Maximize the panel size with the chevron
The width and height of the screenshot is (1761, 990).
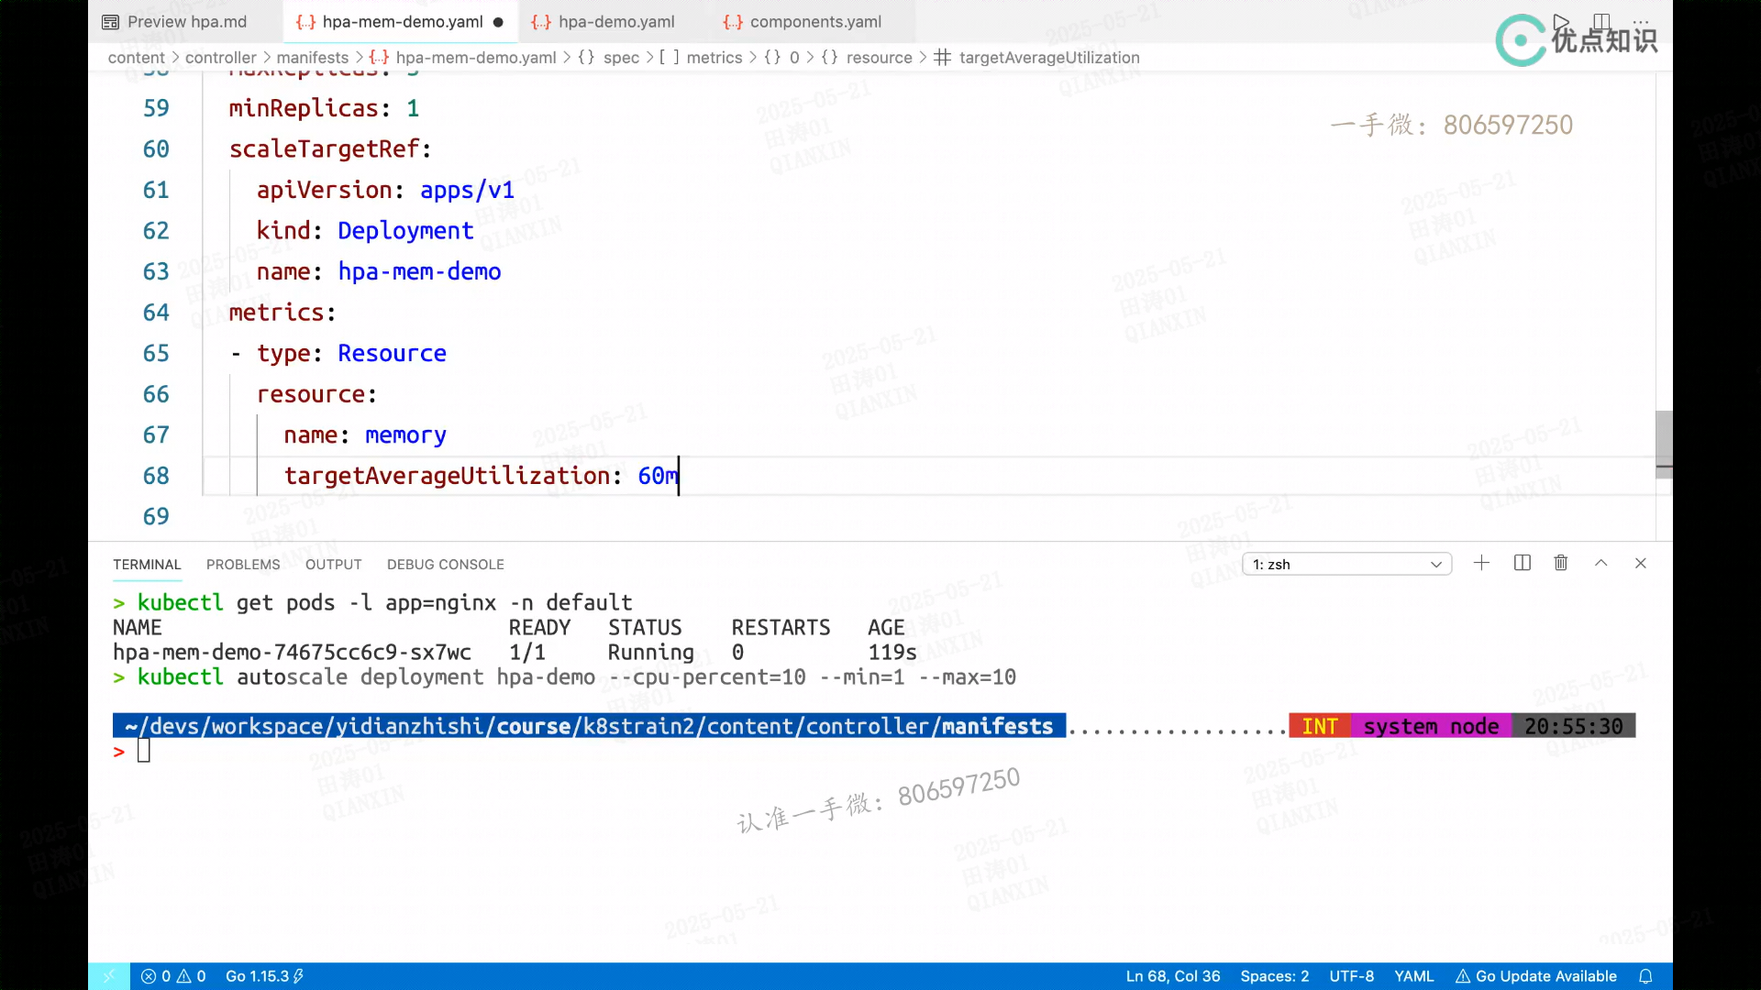click(1600, 564)
